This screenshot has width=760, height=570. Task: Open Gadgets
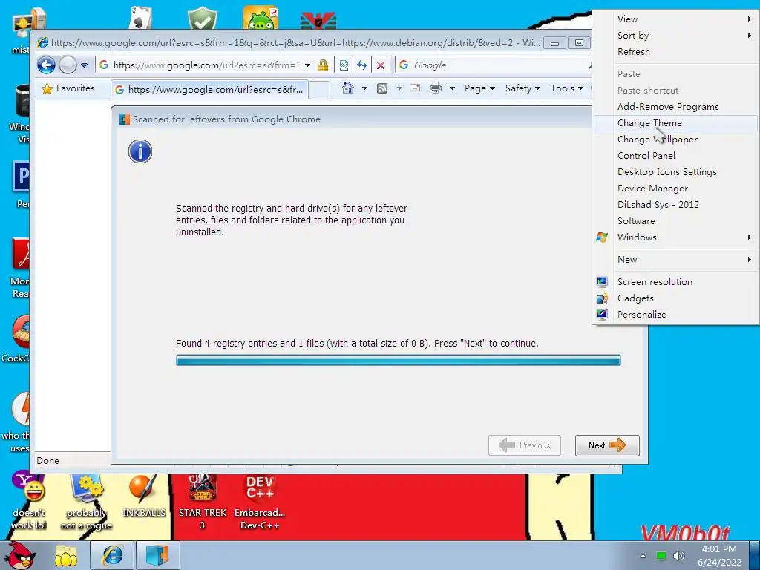(675, 298)
